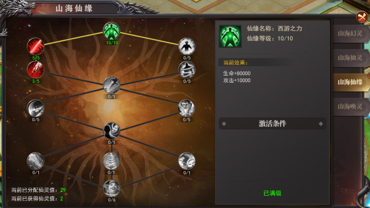Screen dimensions: 370x208
Task: Select the serpent node at bottom right
Action: 187,161
